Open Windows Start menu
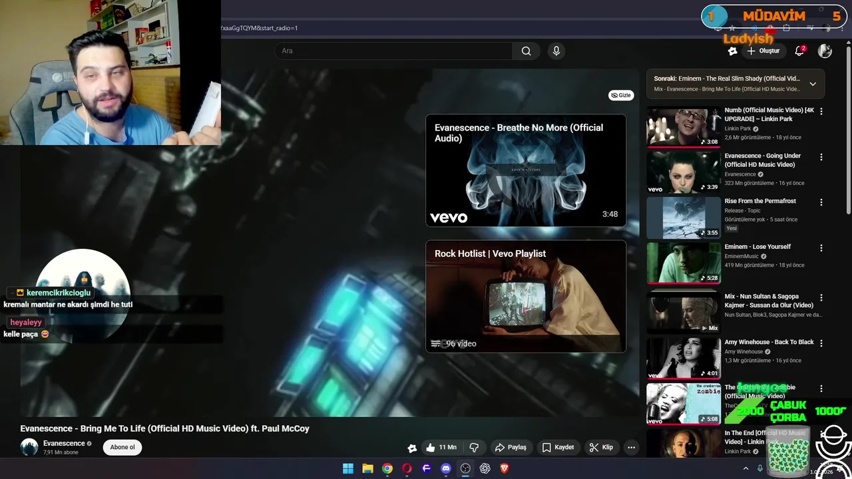852x479 pixels. 348,468
